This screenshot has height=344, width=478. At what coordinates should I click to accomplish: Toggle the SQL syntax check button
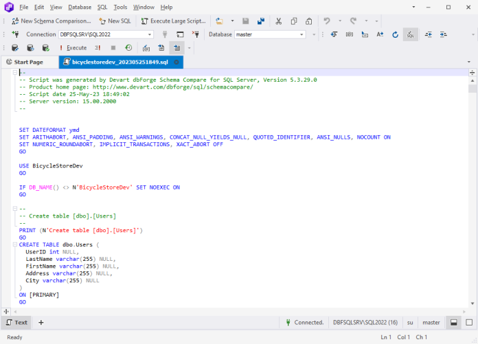tap(410, 34)
